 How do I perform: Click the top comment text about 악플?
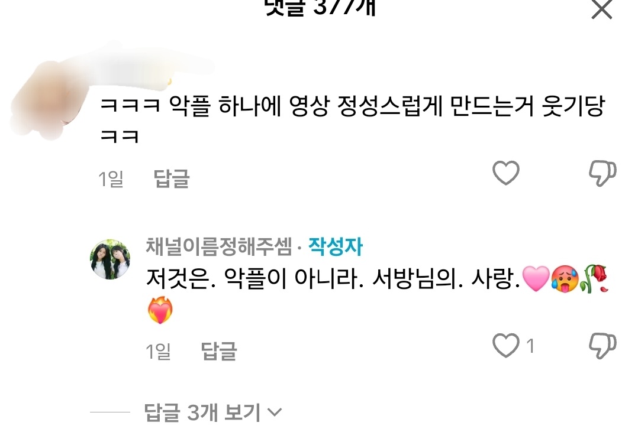click(x=353, y=120)
